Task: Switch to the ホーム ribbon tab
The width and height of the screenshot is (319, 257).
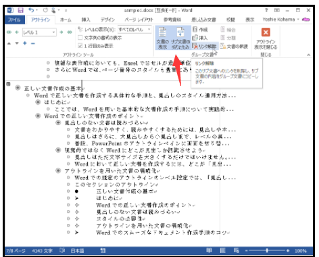Action: [x=66, y=20]
